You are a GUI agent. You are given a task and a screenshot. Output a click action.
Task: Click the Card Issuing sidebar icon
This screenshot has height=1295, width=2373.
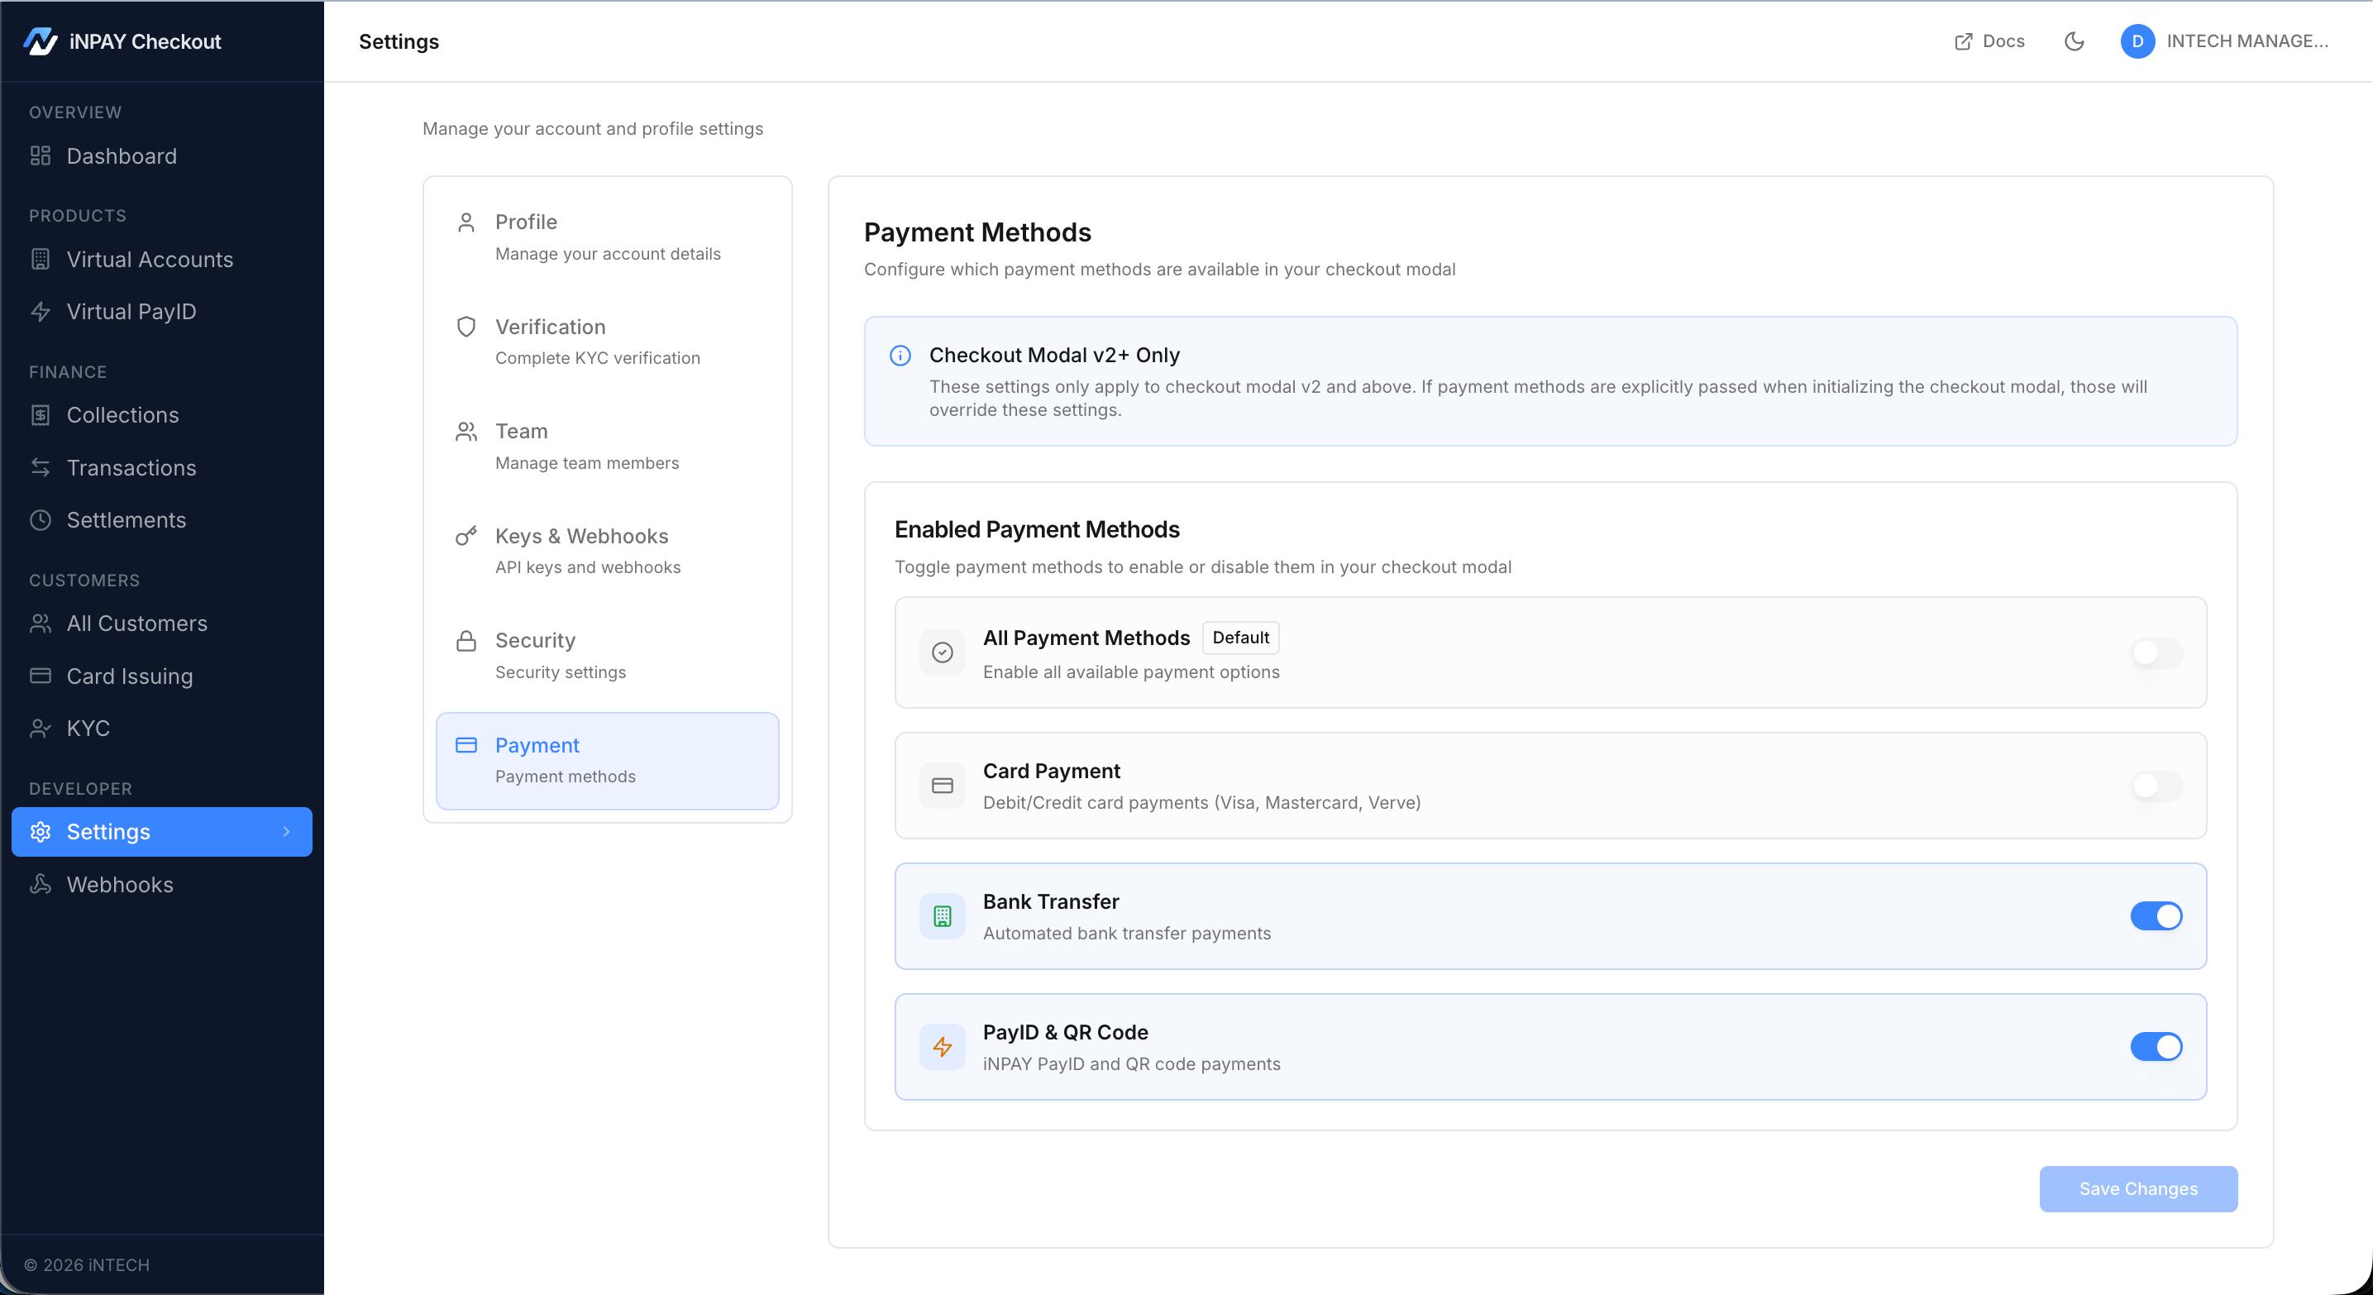[41, 676]
